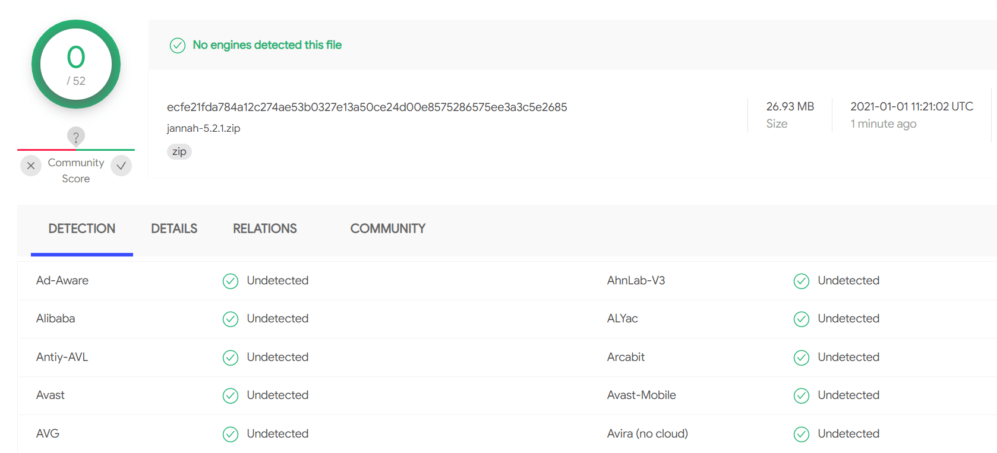Click the AhnLab-V3 undetected checkmark icon
The width and height of the screenshot is (997, 453).
tap(802, 281)
